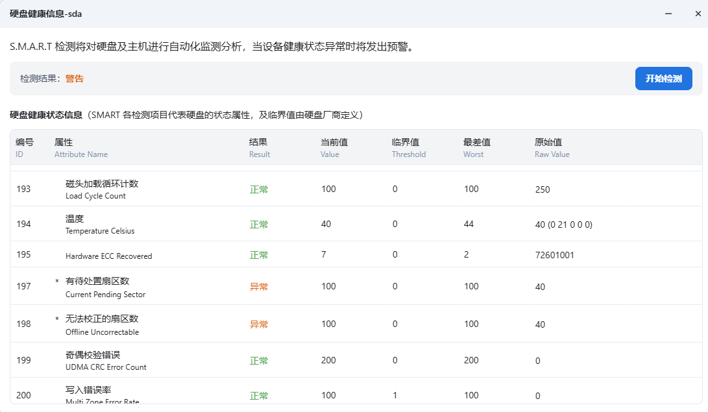Click ID number 198
Screen dimensions: 708x412
pos(23,324)
